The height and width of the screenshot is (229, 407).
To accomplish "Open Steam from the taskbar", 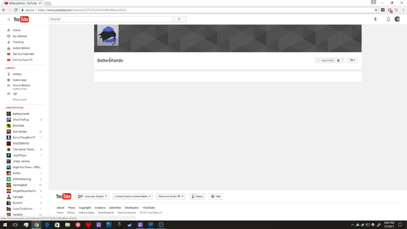I will tap(130, 225).
